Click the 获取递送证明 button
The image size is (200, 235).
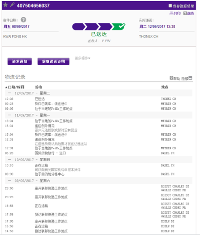click(54, 61)
